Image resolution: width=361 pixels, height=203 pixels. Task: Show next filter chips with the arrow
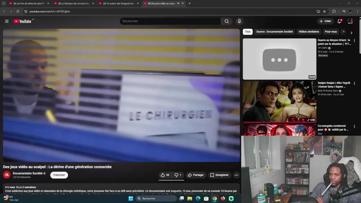351,33
